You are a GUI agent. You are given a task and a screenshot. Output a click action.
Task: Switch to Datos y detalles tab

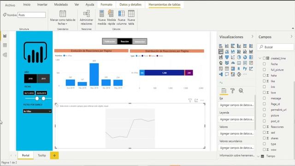click(x=130, y=5)
